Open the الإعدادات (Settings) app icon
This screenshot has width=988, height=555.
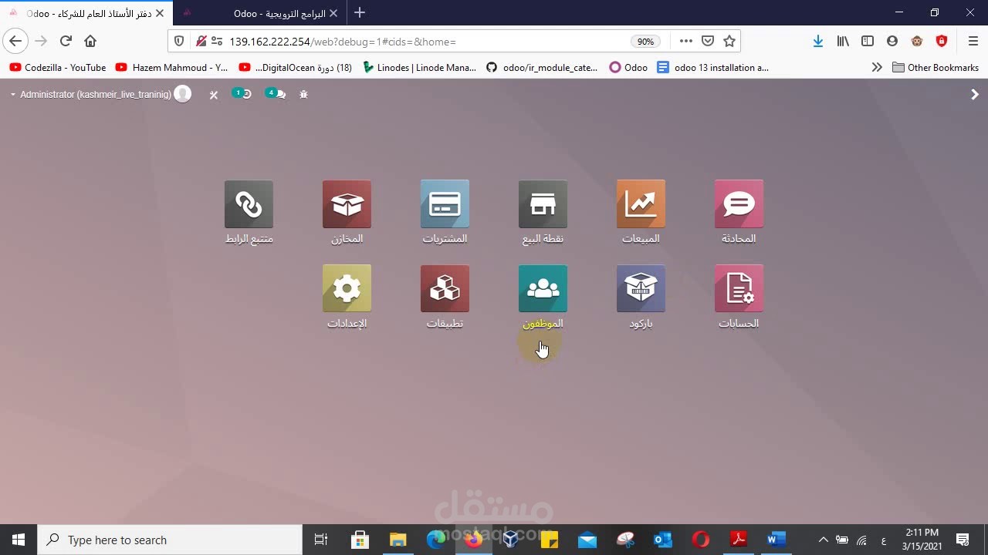347,289
